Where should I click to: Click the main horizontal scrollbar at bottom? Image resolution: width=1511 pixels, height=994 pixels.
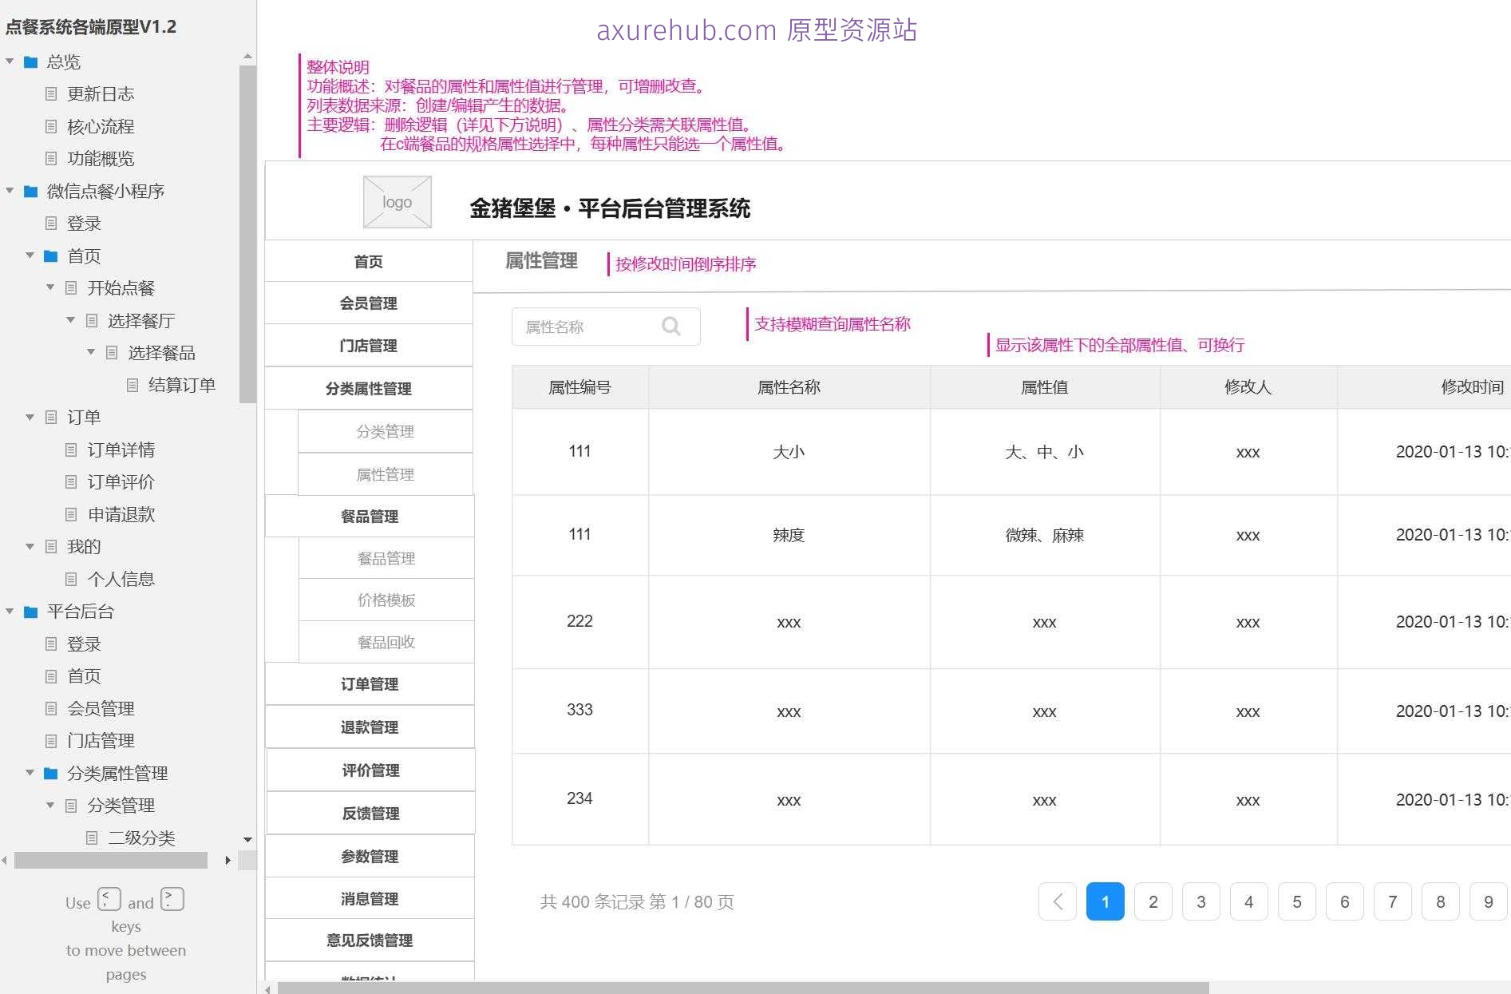(743, 988)
